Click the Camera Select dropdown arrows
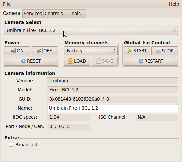 point(174,30)
